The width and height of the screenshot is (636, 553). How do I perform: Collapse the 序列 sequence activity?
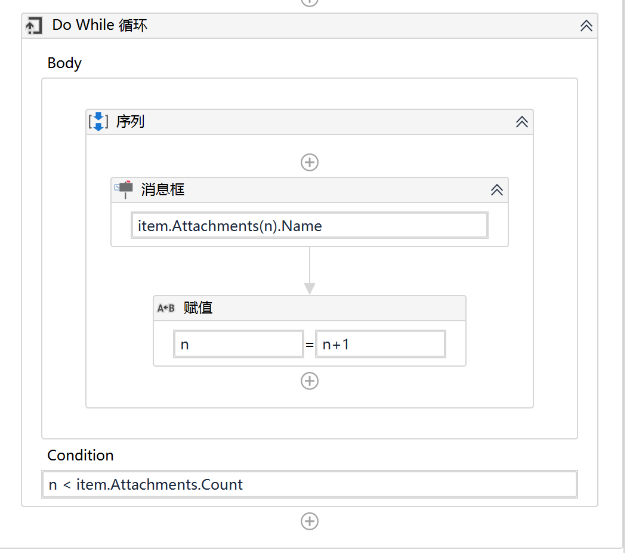pos(521,122)
